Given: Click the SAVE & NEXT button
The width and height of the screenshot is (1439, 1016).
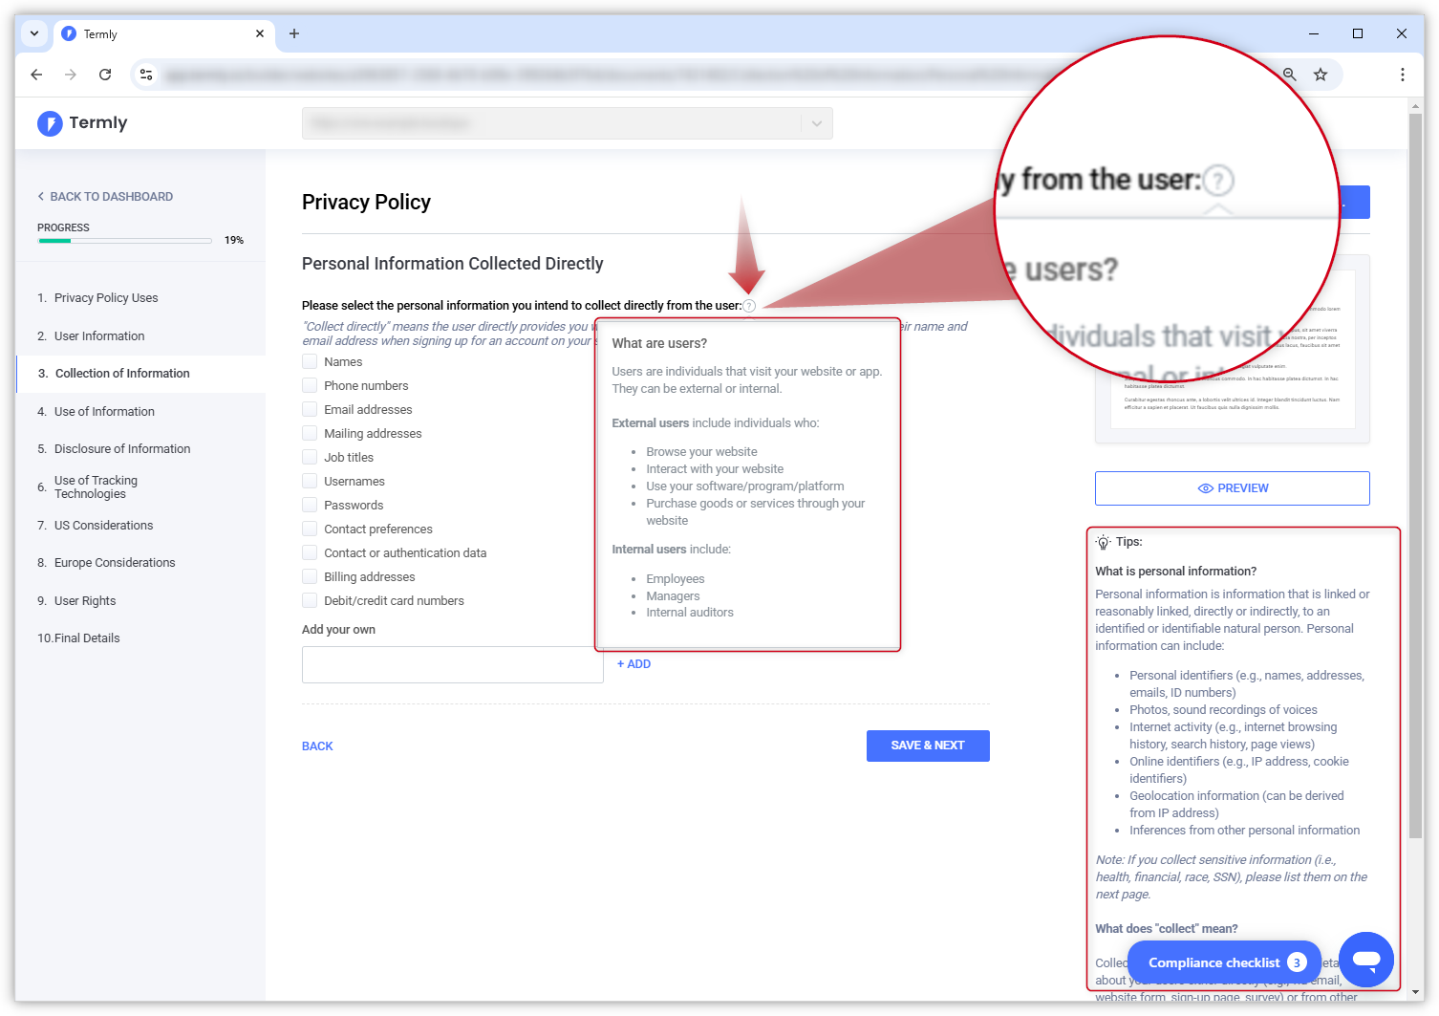Looking at the screenshot, I should tap(927, 746).
